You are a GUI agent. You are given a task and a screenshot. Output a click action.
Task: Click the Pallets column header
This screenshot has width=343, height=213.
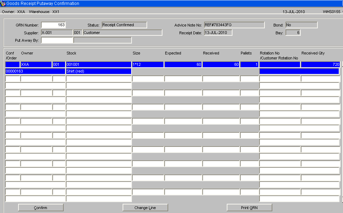click(x=246, y=53)
